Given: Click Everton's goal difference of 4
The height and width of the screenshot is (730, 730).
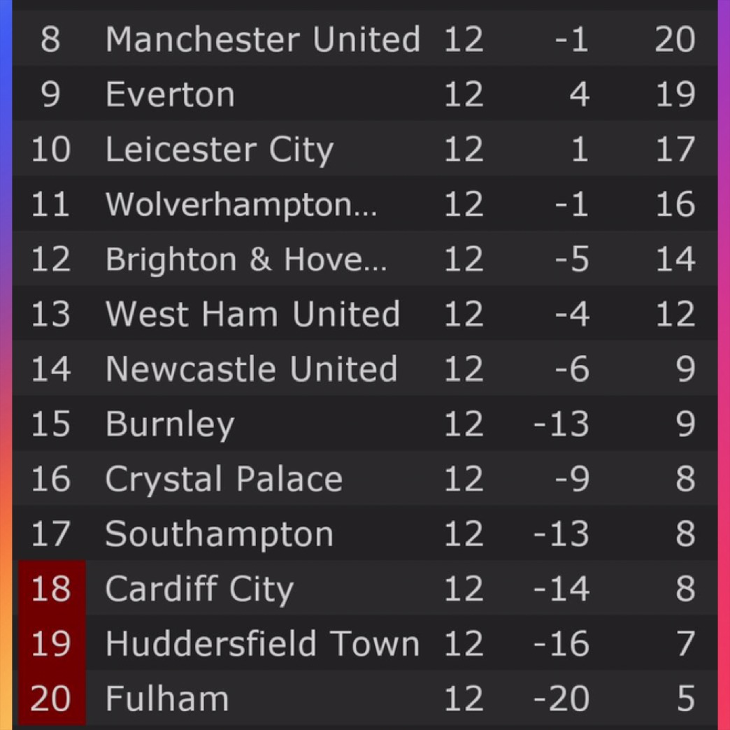Looking at the screenshot, I should (x=579, y=94).
